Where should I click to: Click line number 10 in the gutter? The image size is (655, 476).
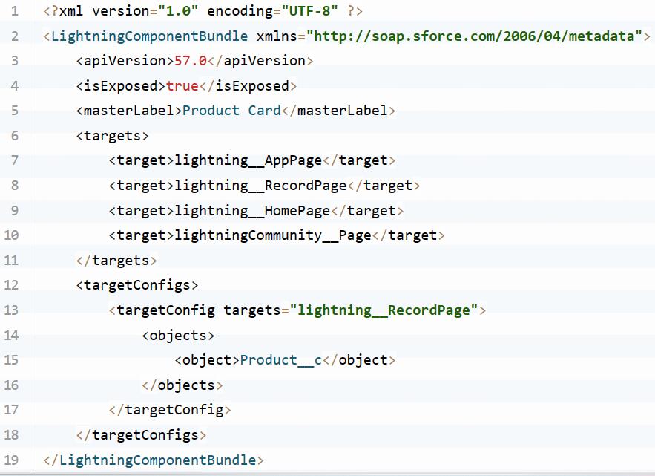11,235
